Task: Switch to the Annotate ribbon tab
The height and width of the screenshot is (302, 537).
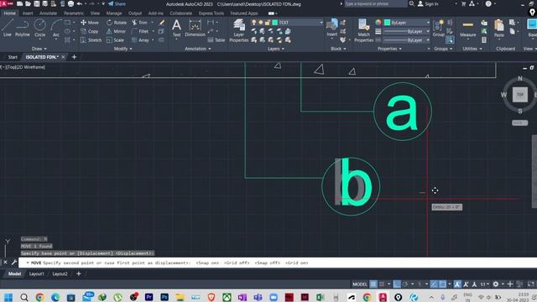Action: point(48,13)
